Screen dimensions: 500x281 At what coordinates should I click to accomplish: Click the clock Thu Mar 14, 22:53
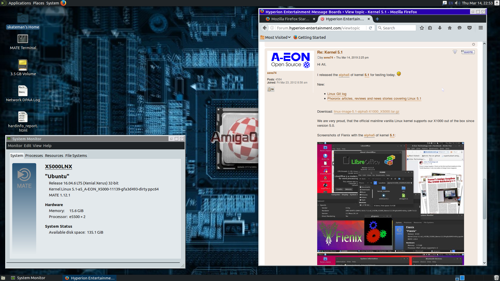coord(477,3)
